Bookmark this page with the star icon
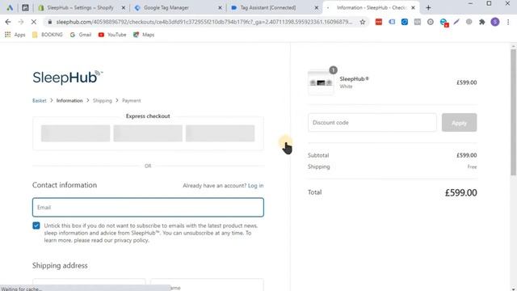This screenshot has width=517, height=291. click(x=363, y=22)
